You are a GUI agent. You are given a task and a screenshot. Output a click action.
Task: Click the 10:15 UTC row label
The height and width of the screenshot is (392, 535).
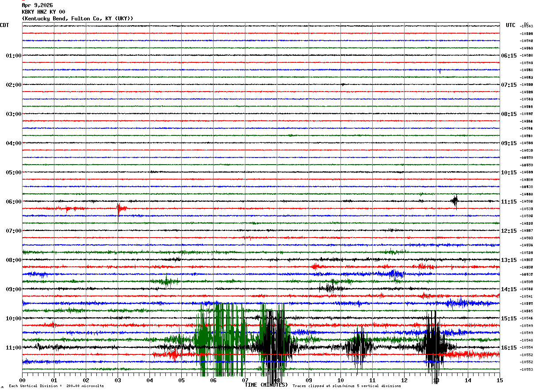point(509,173)
